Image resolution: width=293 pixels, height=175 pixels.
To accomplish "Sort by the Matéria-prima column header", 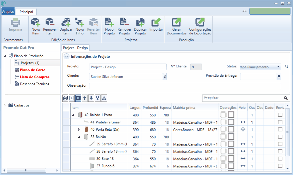I will [x=195, y=108].
